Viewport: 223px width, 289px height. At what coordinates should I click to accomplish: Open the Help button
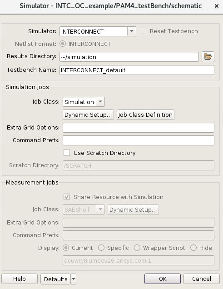point(20,279)
